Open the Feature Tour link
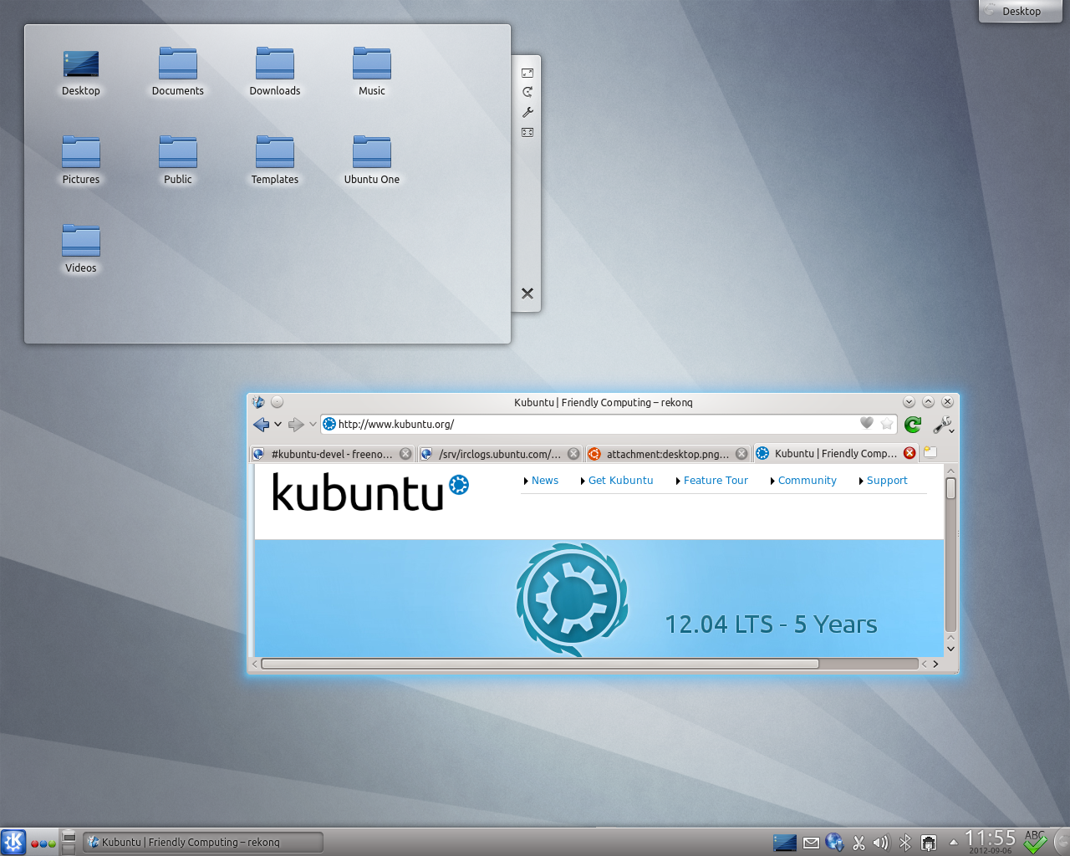 click(x=715, y=481)
